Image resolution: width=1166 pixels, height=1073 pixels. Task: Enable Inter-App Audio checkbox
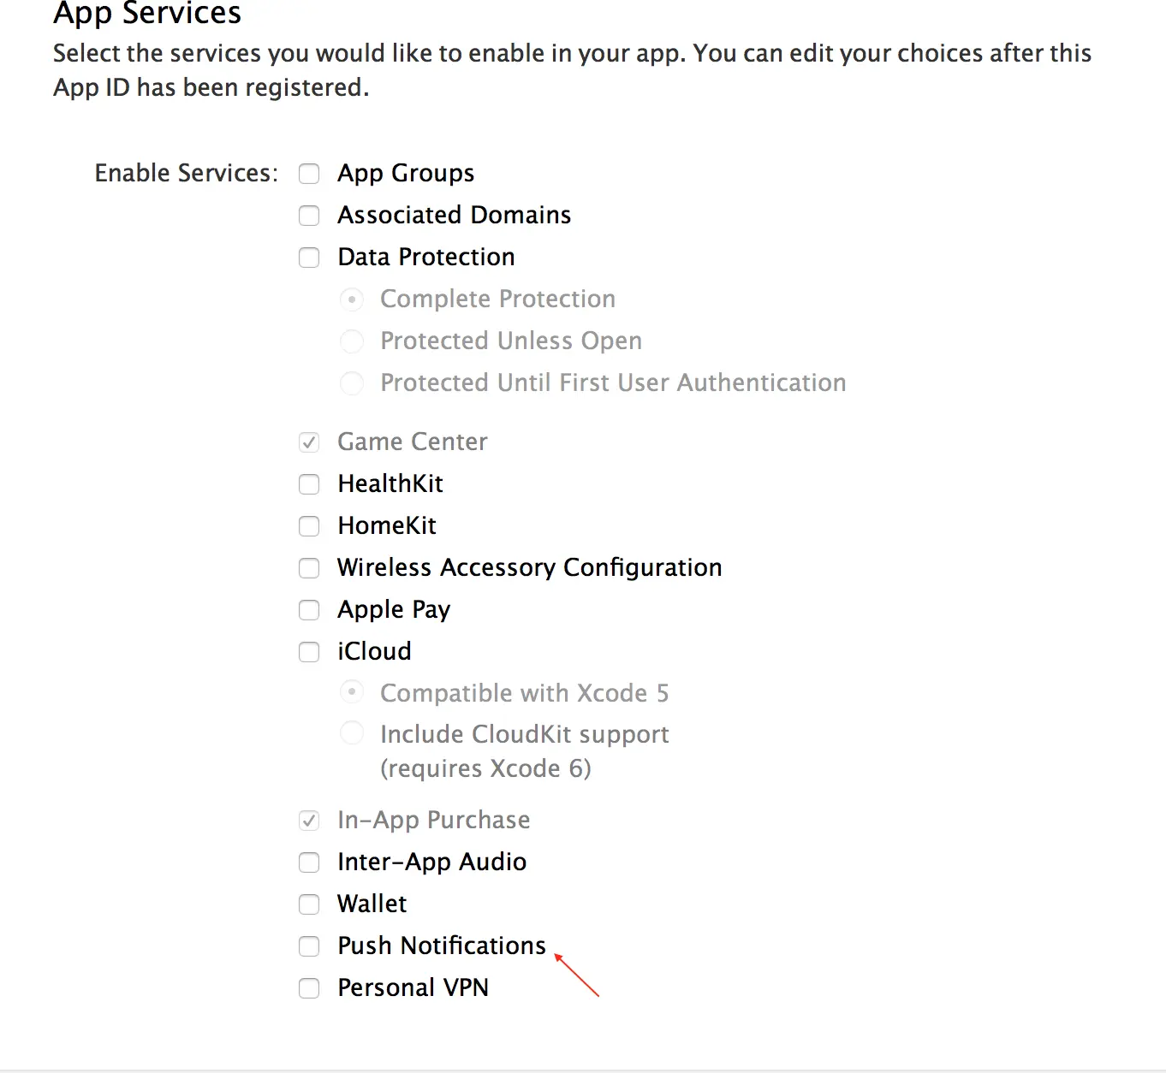point(309,863)
